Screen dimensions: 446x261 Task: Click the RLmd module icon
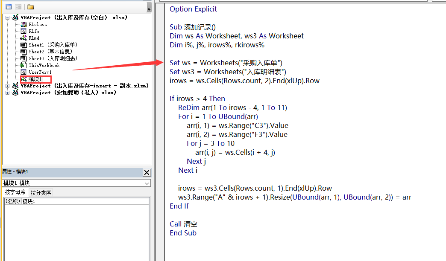click(x=23, y=38)
